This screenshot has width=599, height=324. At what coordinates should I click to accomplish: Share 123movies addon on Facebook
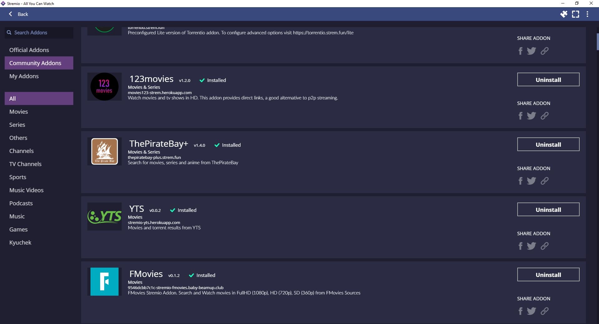(x=520, y=116)
